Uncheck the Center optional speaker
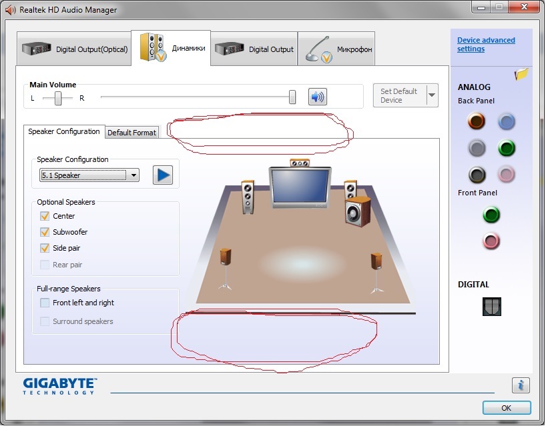 [45, 216]
